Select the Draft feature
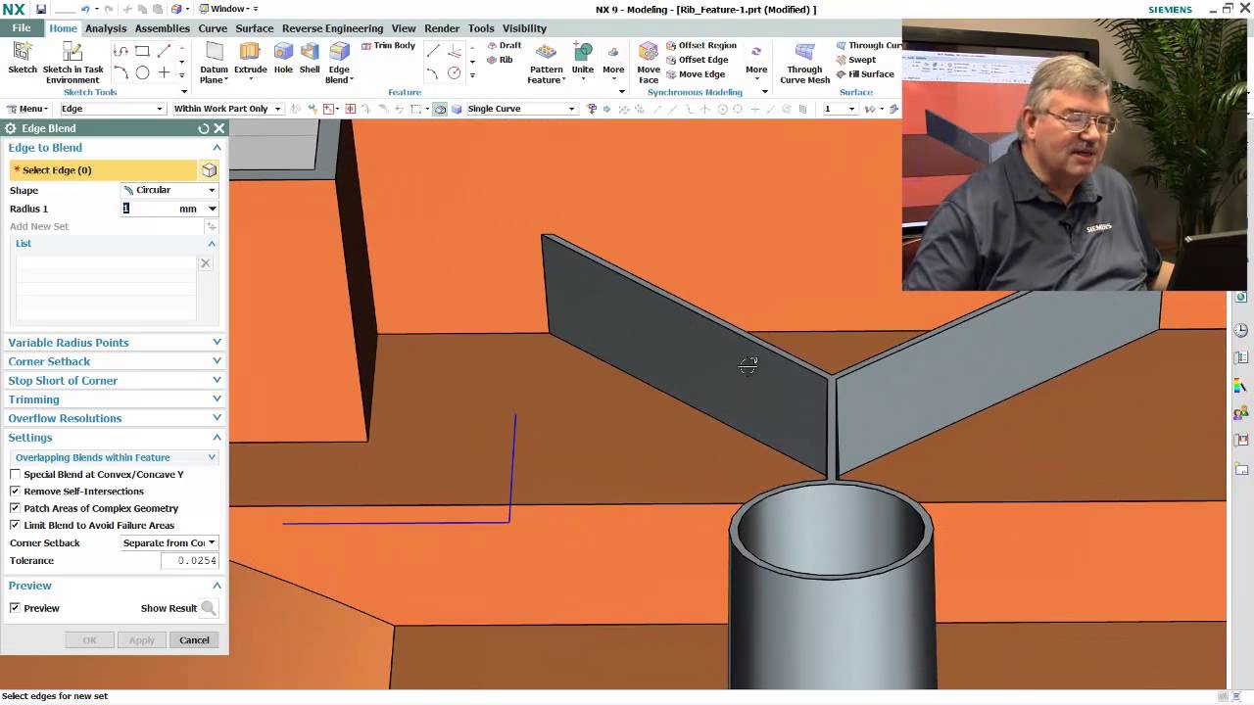The height and width of the screenshot is (705, 1254). pyautogui.click(x=504, y=45)
